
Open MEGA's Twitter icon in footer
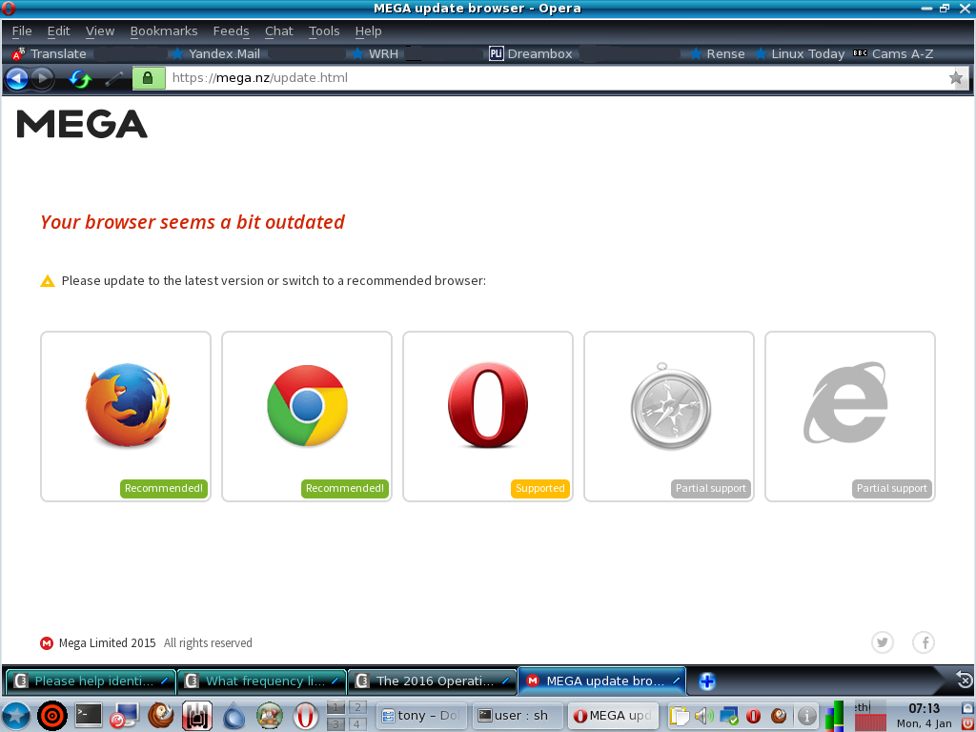click(x=882, y=642)
